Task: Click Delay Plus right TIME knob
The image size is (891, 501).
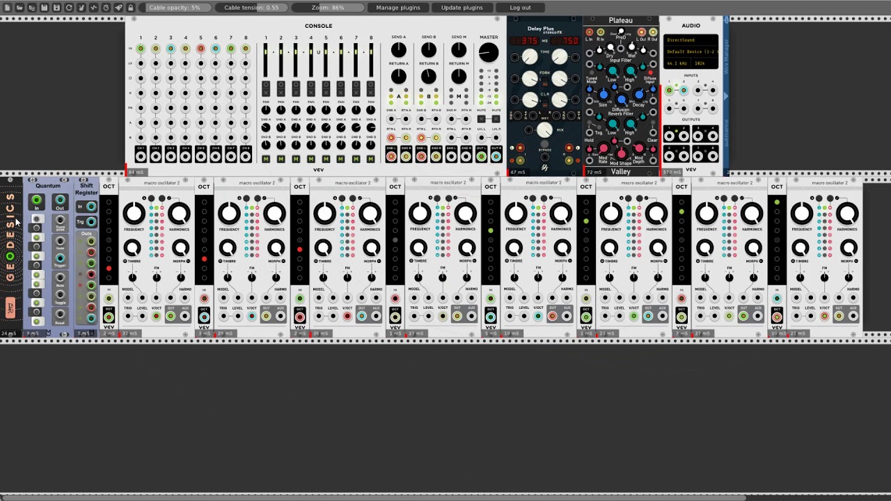Action: click(x=560, y=57)
